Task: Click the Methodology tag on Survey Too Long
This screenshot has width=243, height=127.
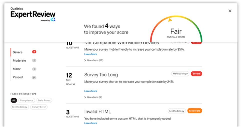Action: [x=180, y=74]
